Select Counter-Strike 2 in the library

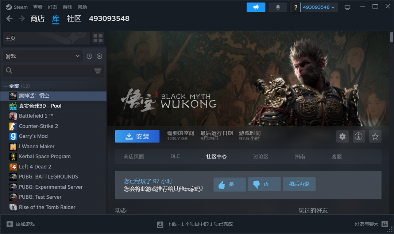[x=54, y=126]
